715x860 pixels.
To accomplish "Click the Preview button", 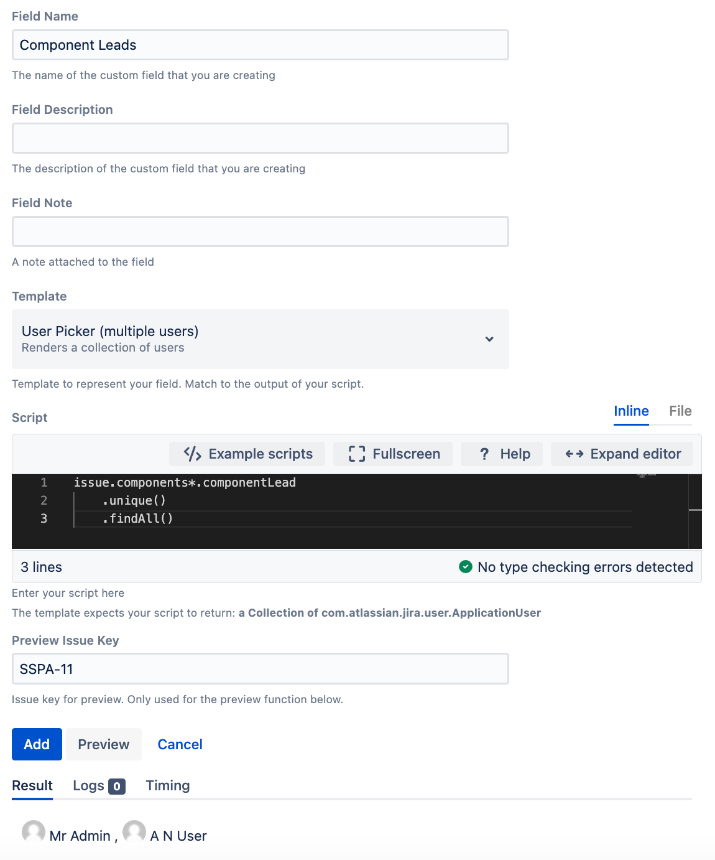I will (104, 744).
